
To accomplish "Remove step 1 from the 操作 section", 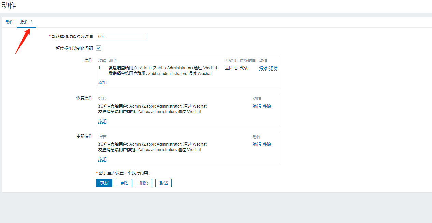I will point(273,68).
